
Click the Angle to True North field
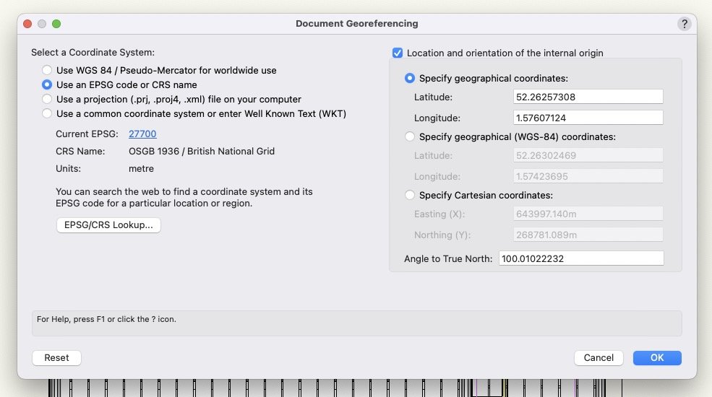(580, 258)
